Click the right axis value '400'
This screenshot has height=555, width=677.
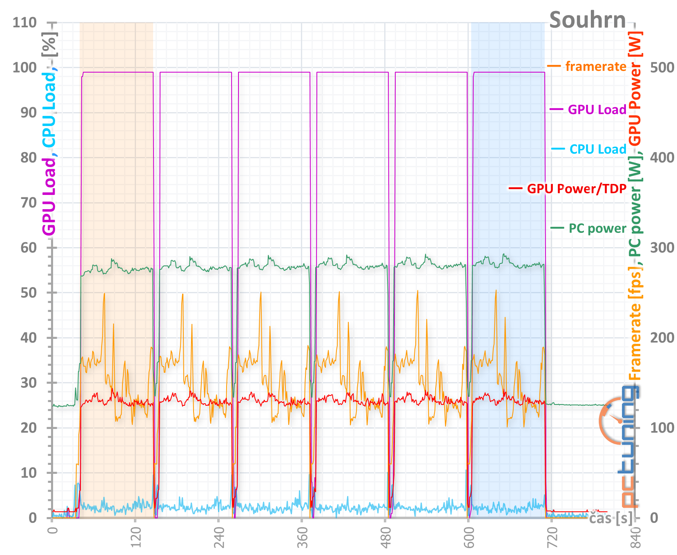pos(662,157)
